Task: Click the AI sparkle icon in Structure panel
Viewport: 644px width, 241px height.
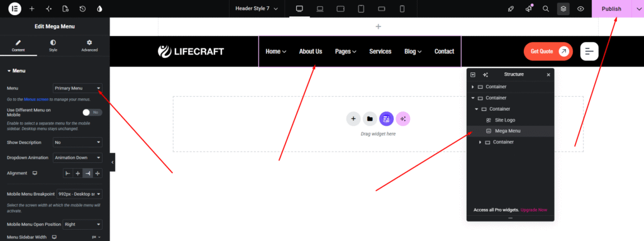Action: pyautogui.click(x=485, y=74)
